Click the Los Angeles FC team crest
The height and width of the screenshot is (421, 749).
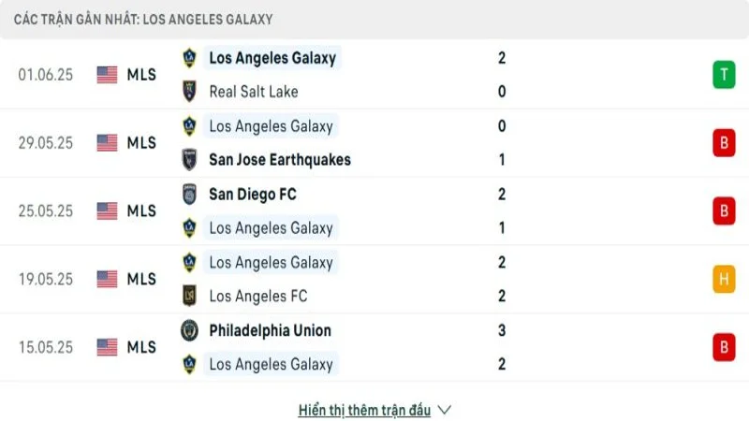190,297
